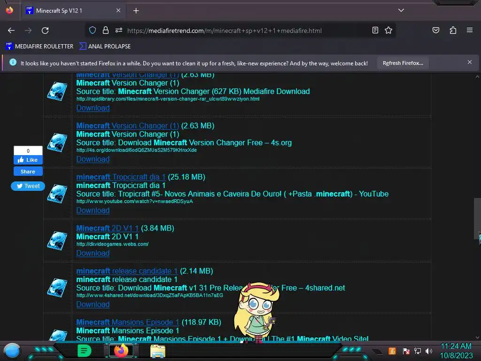The height and width of the screenshot is (361, 481).
Task: Select the Minecraft Sp V12 1 tab
Action: click(x=73, y=11)
